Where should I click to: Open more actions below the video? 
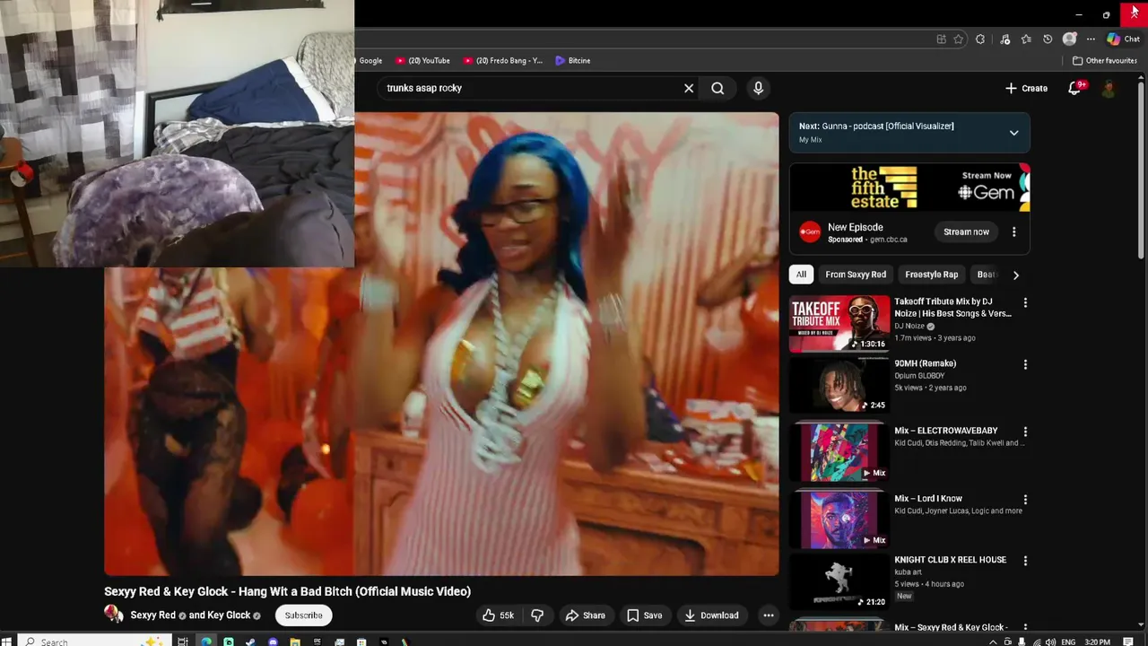768,615
